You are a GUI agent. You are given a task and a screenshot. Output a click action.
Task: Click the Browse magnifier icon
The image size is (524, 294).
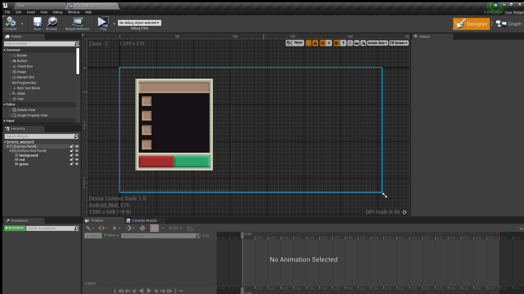click(52, 22)
